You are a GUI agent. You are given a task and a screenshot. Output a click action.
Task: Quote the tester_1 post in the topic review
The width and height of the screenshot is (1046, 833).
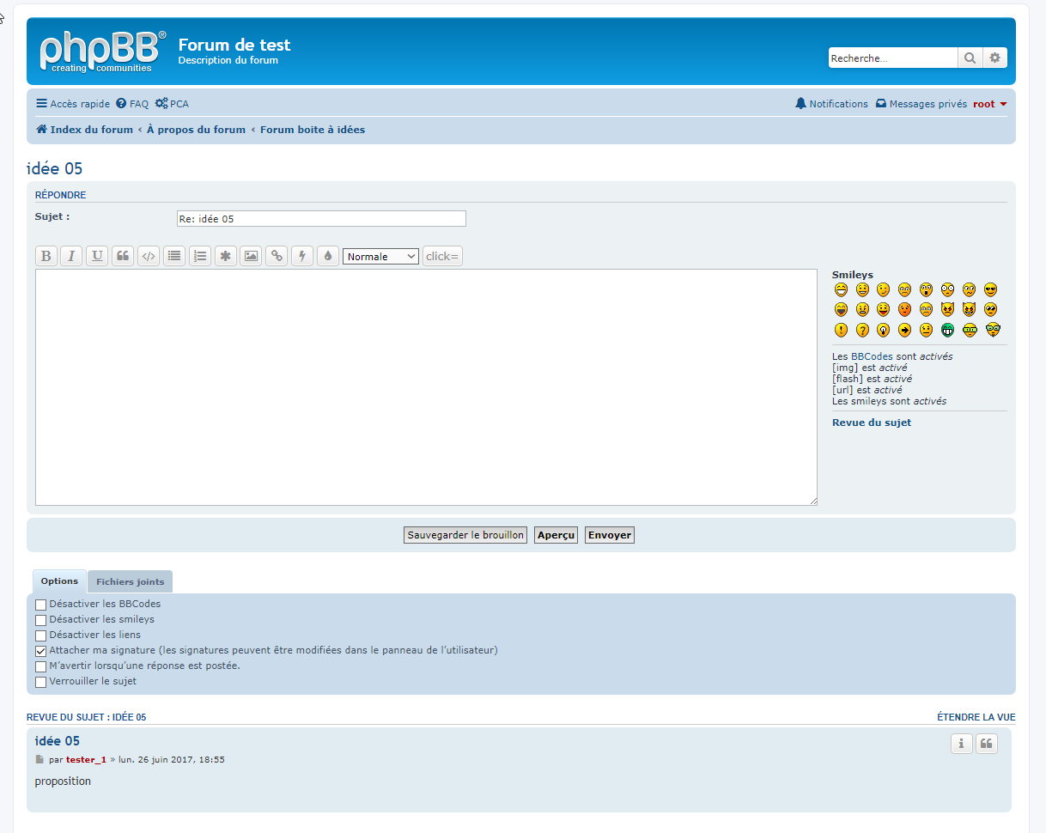[x=987, y=744]
